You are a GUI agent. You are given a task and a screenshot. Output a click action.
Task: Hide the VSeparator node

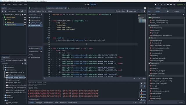[x=25, y=22]
